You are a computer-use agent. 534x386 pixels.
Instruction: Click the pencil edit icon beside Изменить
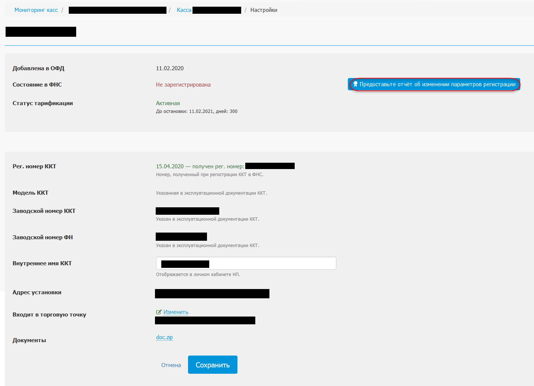[159, 312]
